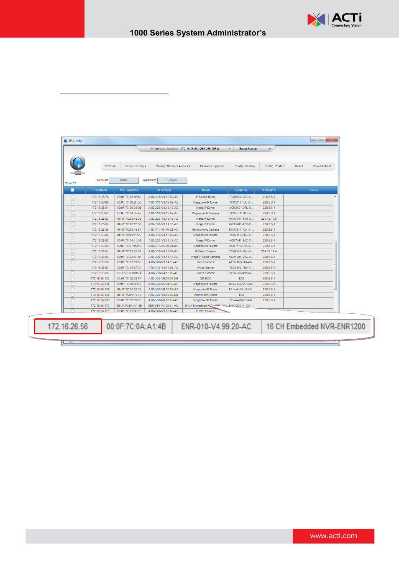This screenshot has width=399, height=564.
Task: Sort by the IP Address column header
Action: pyautogui.click(x=100, y=190)
